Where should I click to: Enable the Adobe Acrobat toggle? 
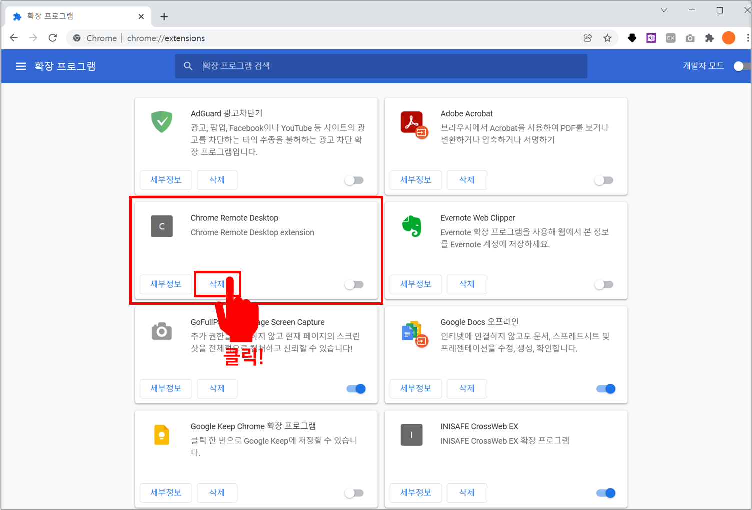[604, 180]
